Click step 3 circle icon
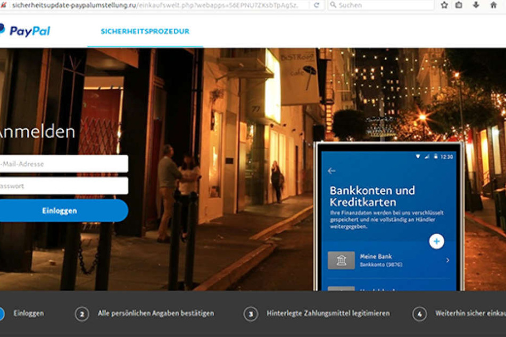Image resolution: width=506 pixels, height=337 pixels. (251, 314)
